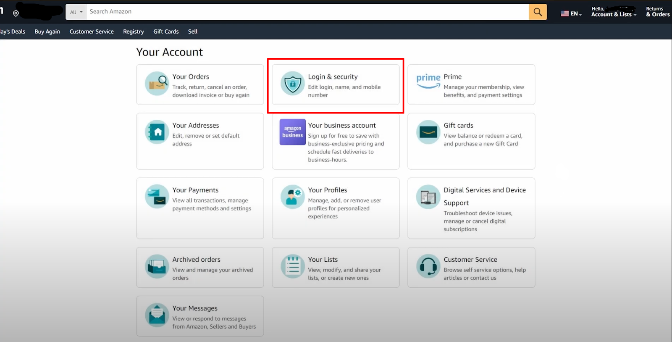Open Customer Service in the nav bar
672x342 pixels.
click(x=92, y=32)
